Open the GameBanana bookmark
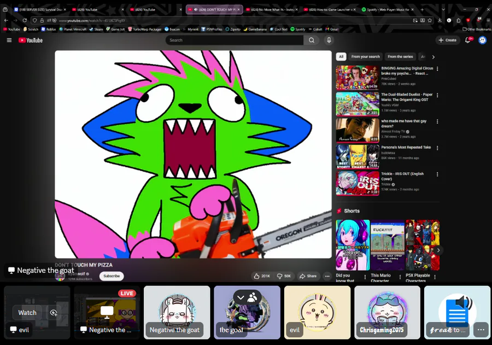 pyautogui.click(x=255, y=29)
